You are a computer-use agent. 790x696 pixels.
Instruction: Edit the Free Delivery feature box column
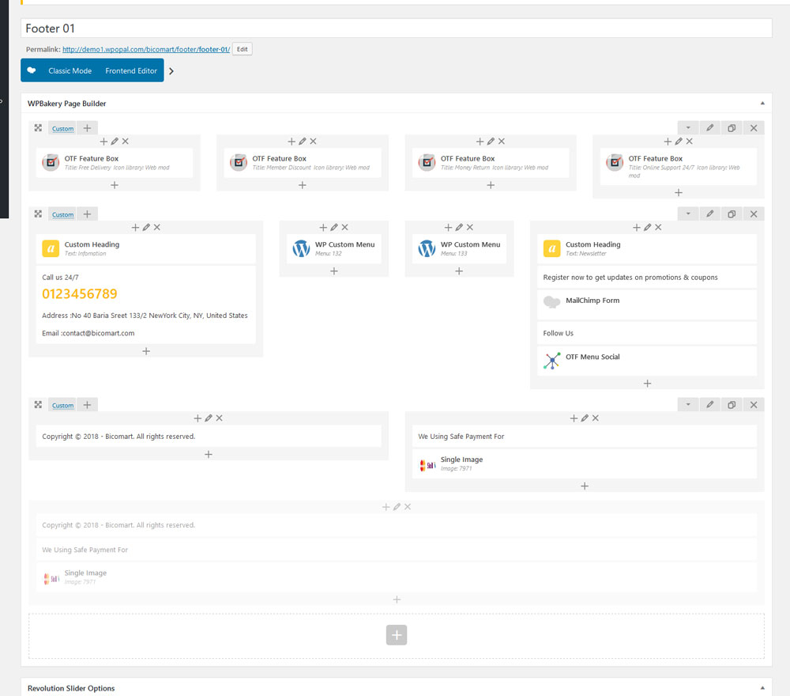(115, 142)
